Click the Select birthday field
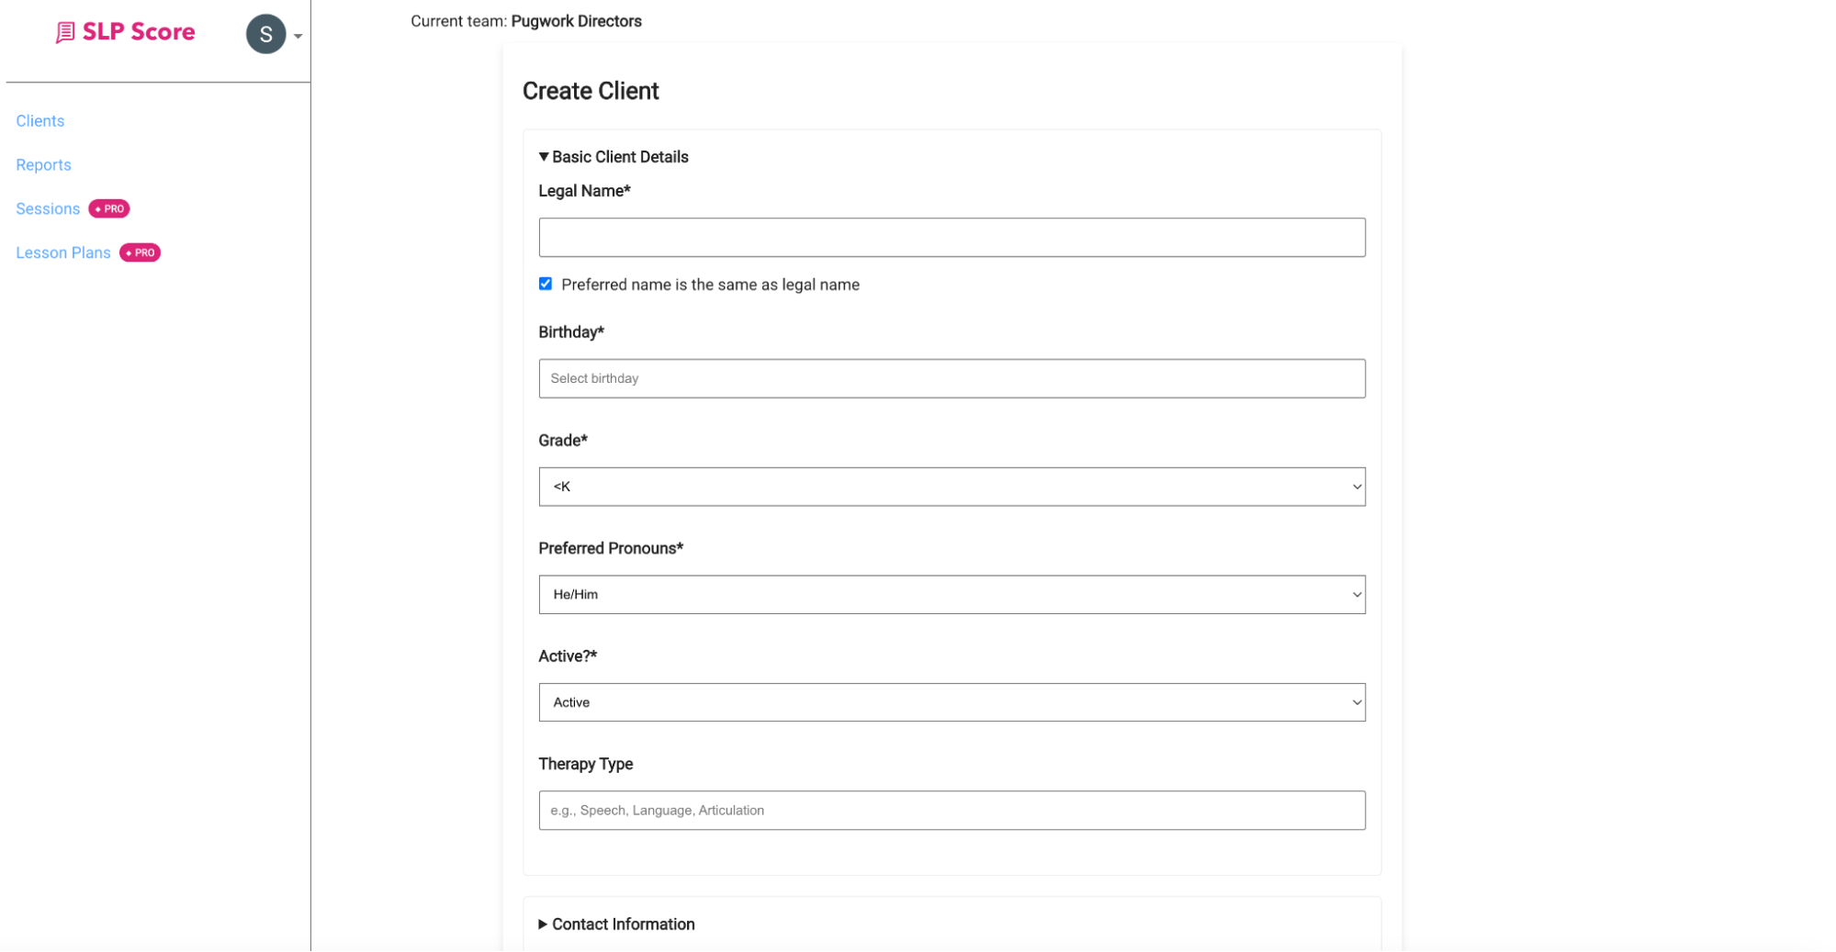This screenshot has width=1836, height=952. (952, 378)
